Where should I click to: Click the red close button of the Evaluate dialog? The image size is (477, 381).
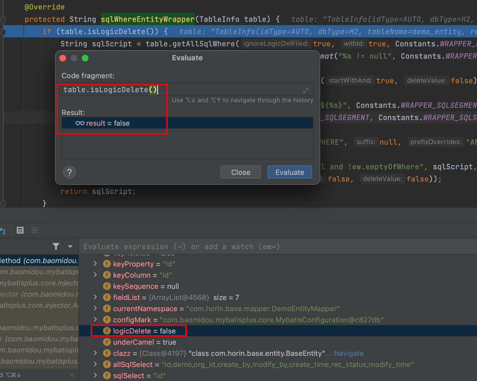coord(63,58)
